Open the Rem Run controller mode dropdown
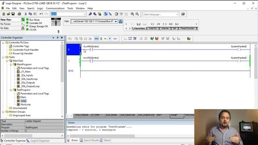 [x=23, y=20]
